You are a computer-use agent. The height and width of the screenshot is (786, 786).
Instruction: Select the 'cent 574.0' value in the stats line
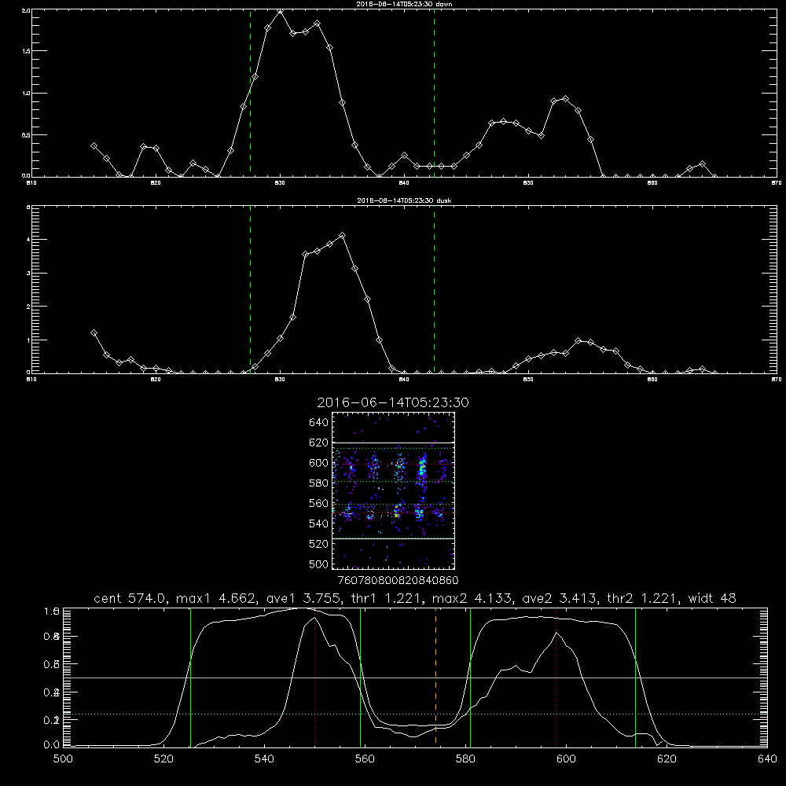tap(130, 598)
